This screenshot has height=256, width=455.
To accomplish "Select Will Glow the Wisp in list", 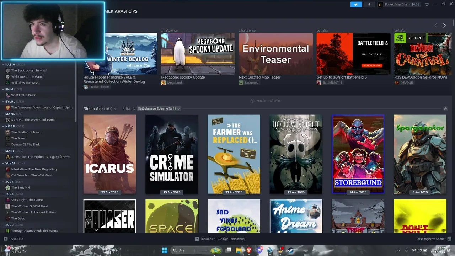I will coord(25,83).
